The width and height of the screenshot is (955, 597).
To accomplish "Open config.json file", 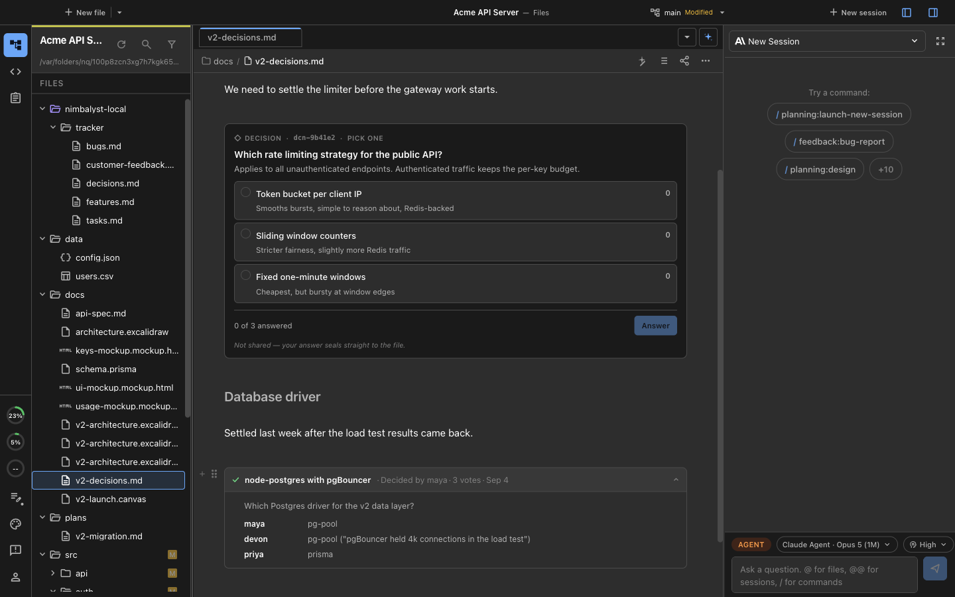I will point(97,257).
